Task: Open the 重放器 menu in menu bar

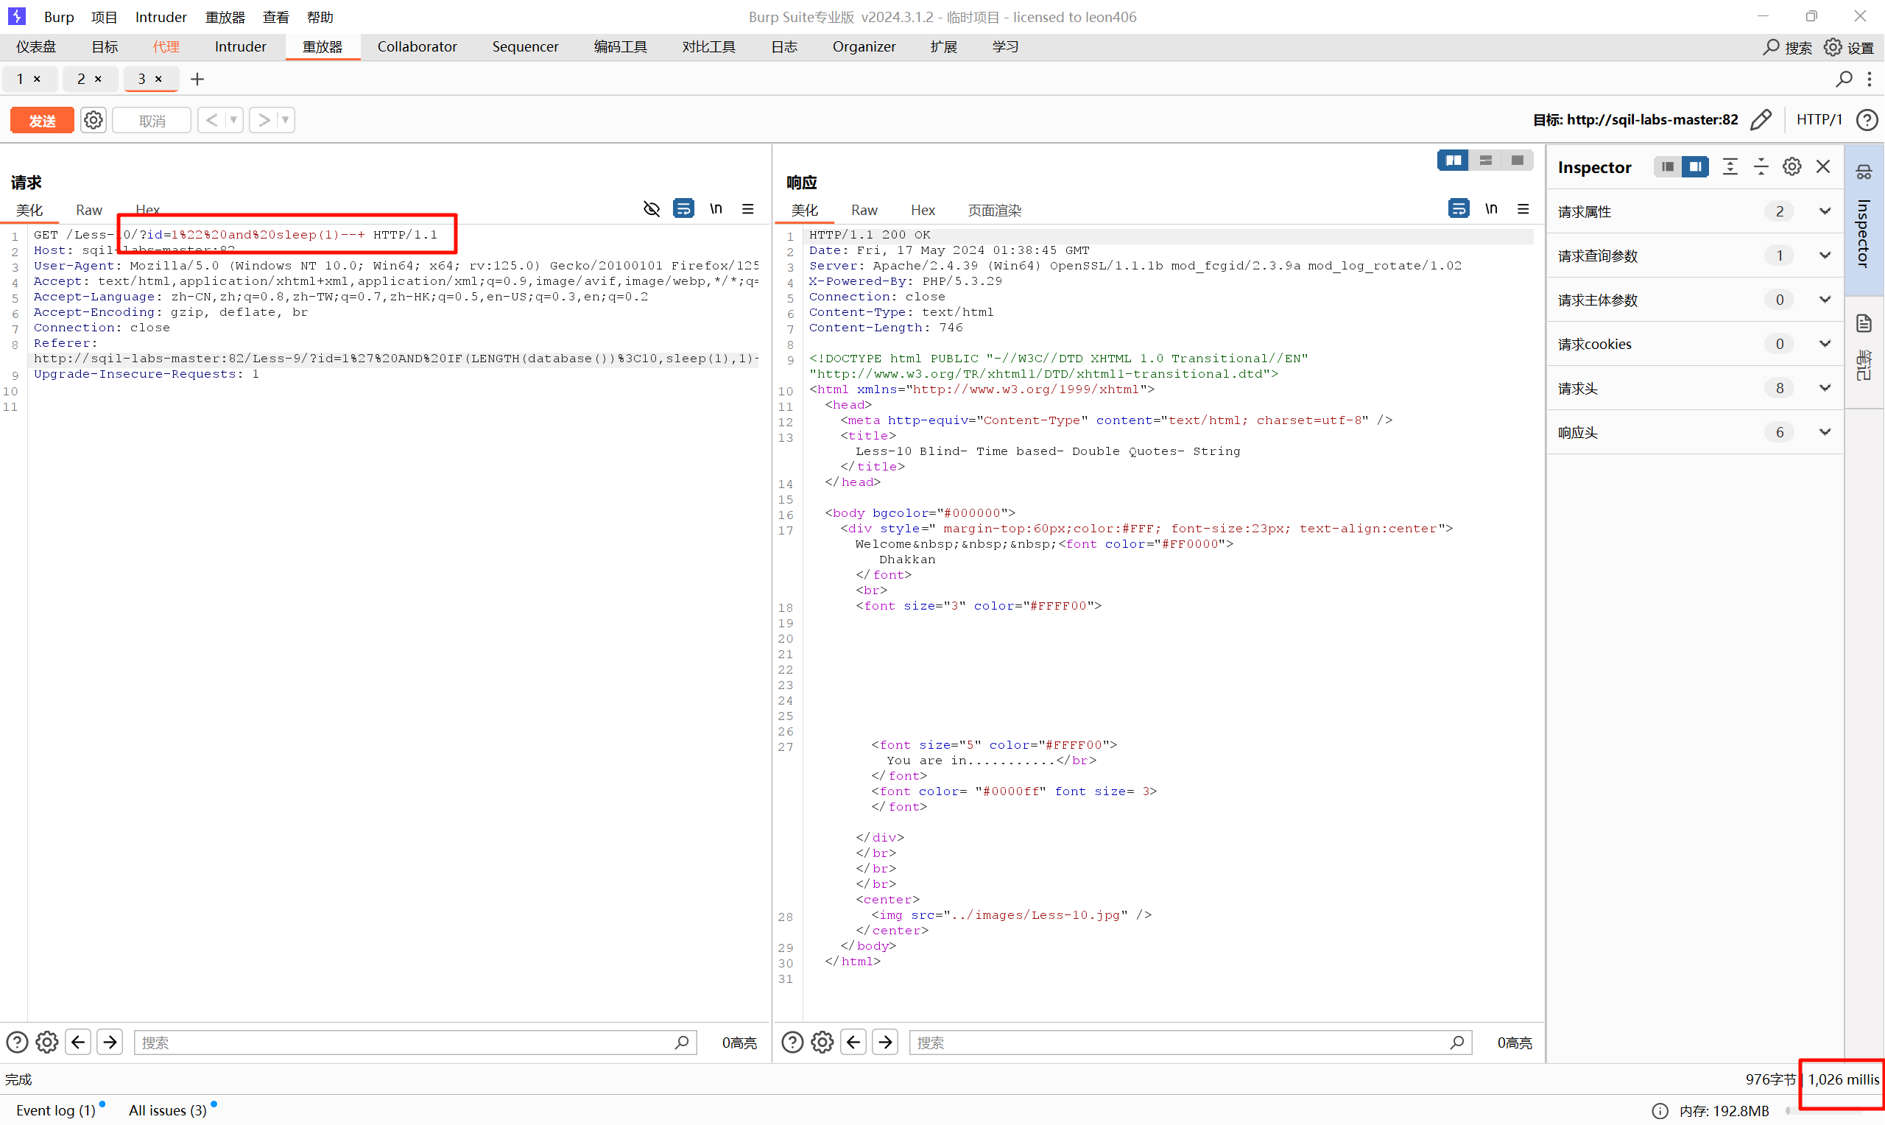Action: [225, 17]
